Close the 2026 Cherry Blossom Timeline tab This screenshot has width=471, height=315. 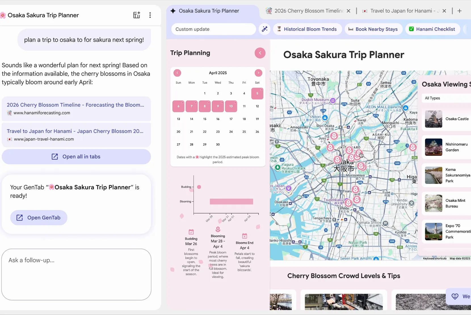[348, 11]
